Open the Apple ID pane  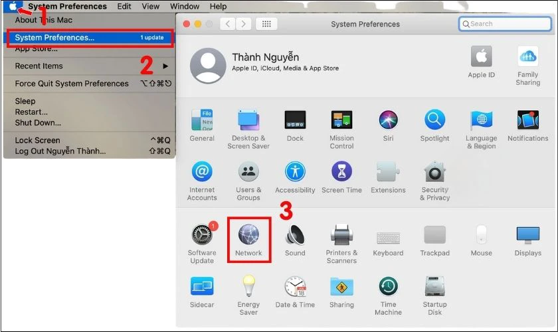pos(481,62)
